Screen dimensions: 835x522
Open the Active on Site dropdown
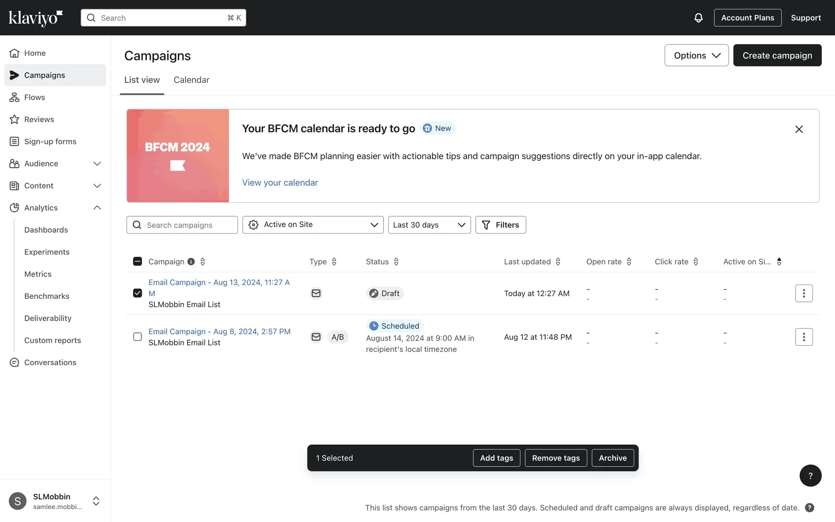click(313, 225)
